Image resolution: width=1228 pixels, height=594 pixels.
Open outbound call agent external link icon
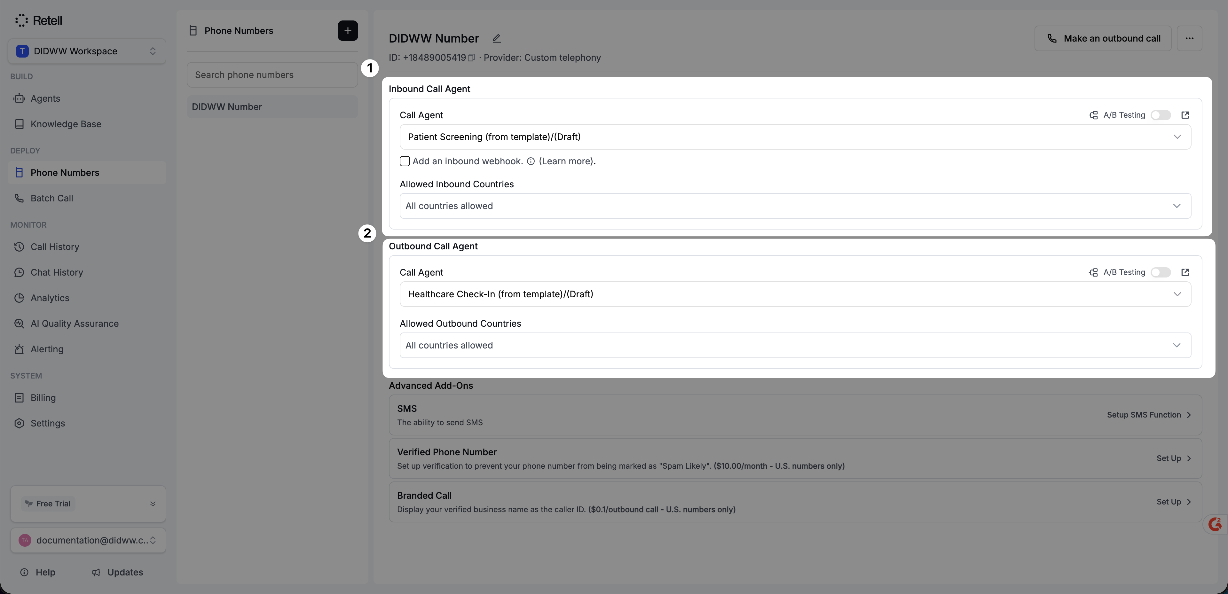[1185, 272]
